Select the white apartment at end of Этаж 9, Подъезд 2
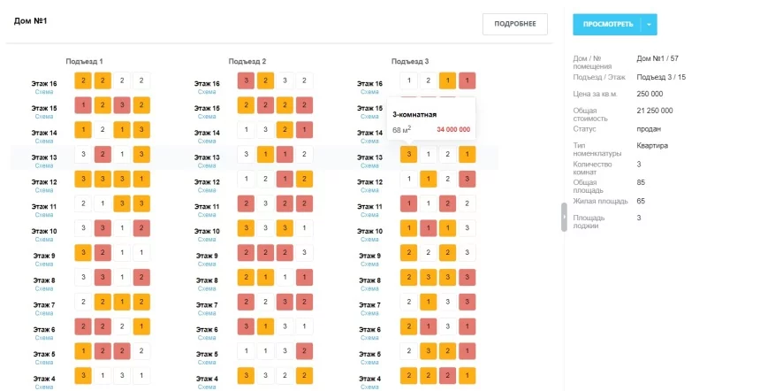This screenshot has width=760, height=391. tap(304, 253)
